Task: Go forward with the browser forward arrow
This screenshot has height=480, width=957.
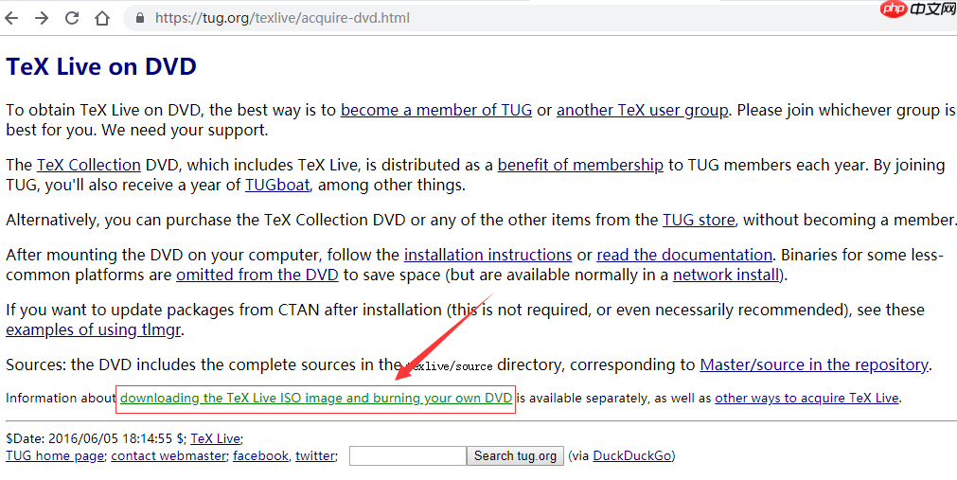Action: tap(42, 18)
